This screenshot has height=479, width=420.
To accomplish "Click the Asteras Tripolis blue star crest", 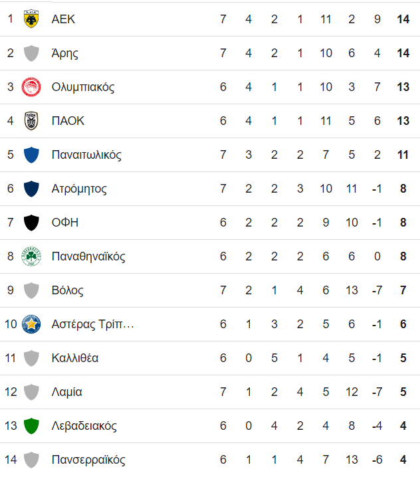I will [31, 324].
